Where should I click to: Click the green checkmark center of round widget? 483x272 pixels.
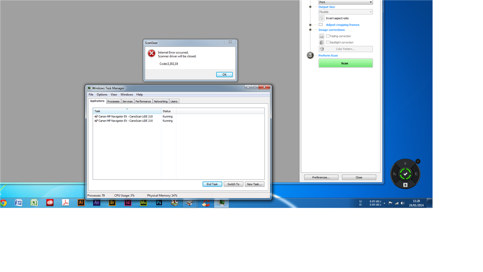coord(405,174)
